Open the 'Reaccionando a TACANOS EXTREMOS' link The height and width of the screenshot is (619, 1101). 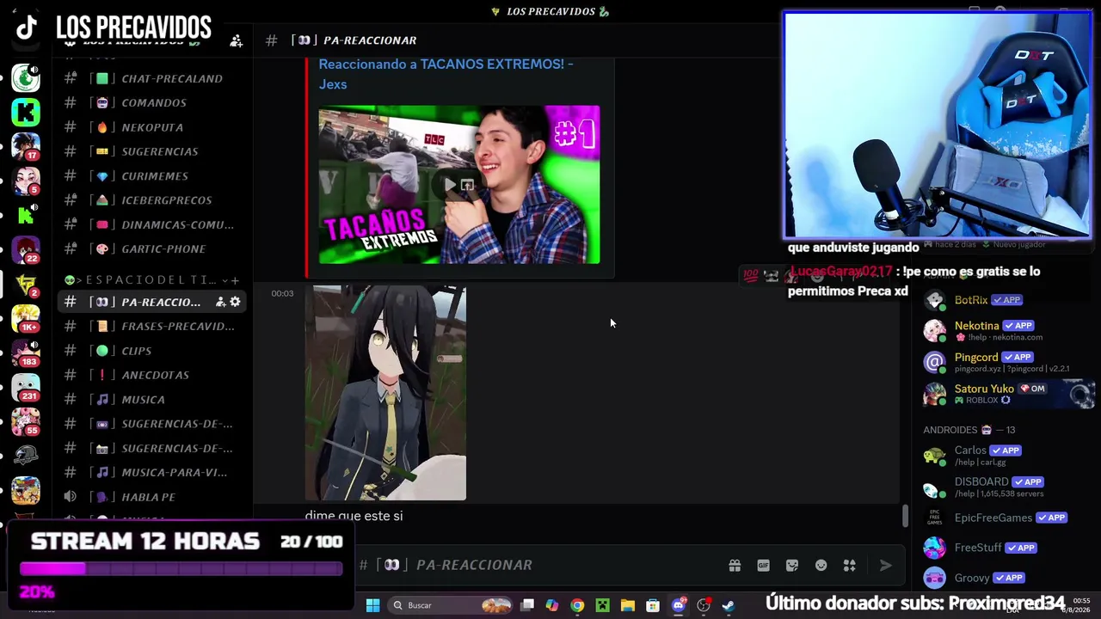coord(446,74)
